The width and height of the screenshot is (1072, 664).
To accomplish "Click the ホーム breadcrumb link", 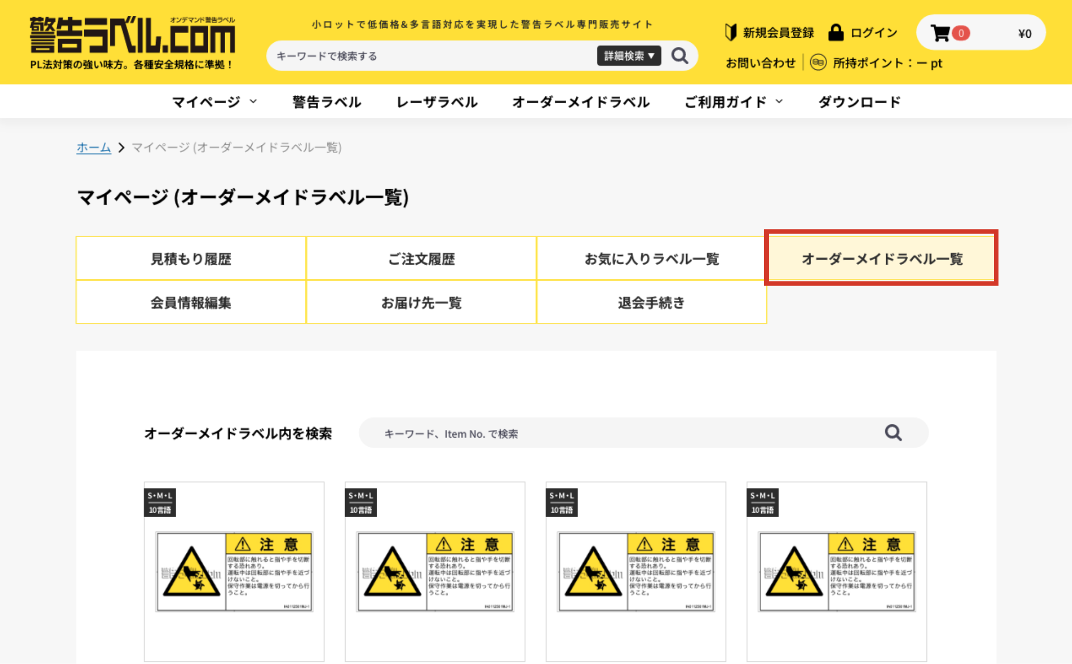I will point(93,147).
